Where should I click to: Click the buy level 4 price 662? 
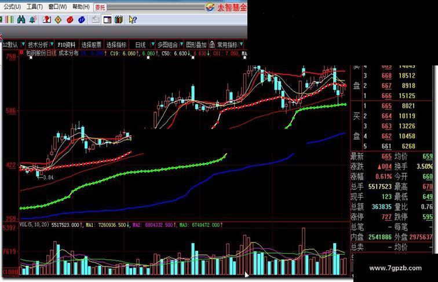click(386, 136)
